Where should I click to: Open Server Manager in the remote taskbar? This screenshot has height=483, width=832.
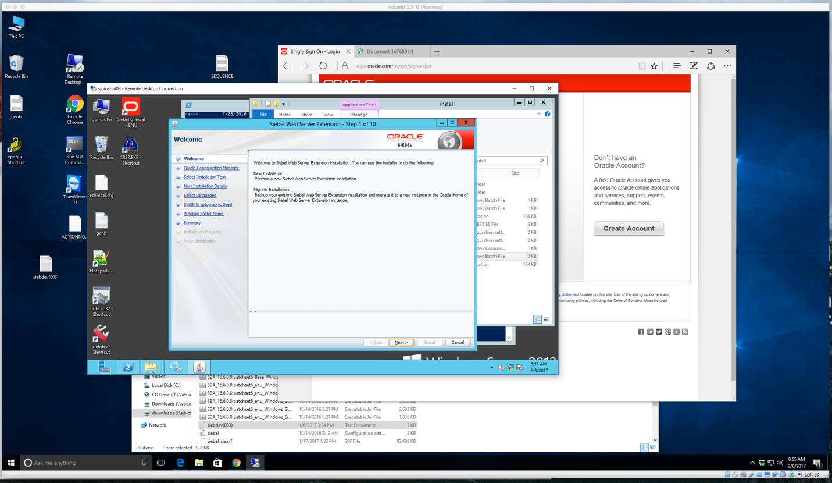coord(105,367)
